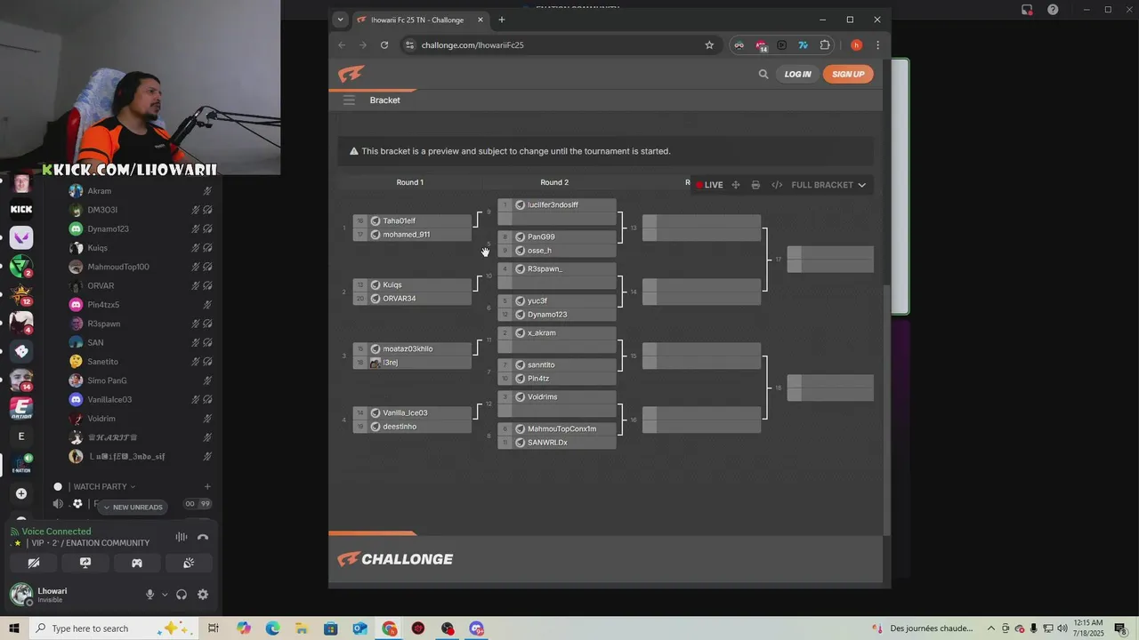Bookmark this page with the star icon
This screenshot has width=1139, height=640.
tap(709, 45)
